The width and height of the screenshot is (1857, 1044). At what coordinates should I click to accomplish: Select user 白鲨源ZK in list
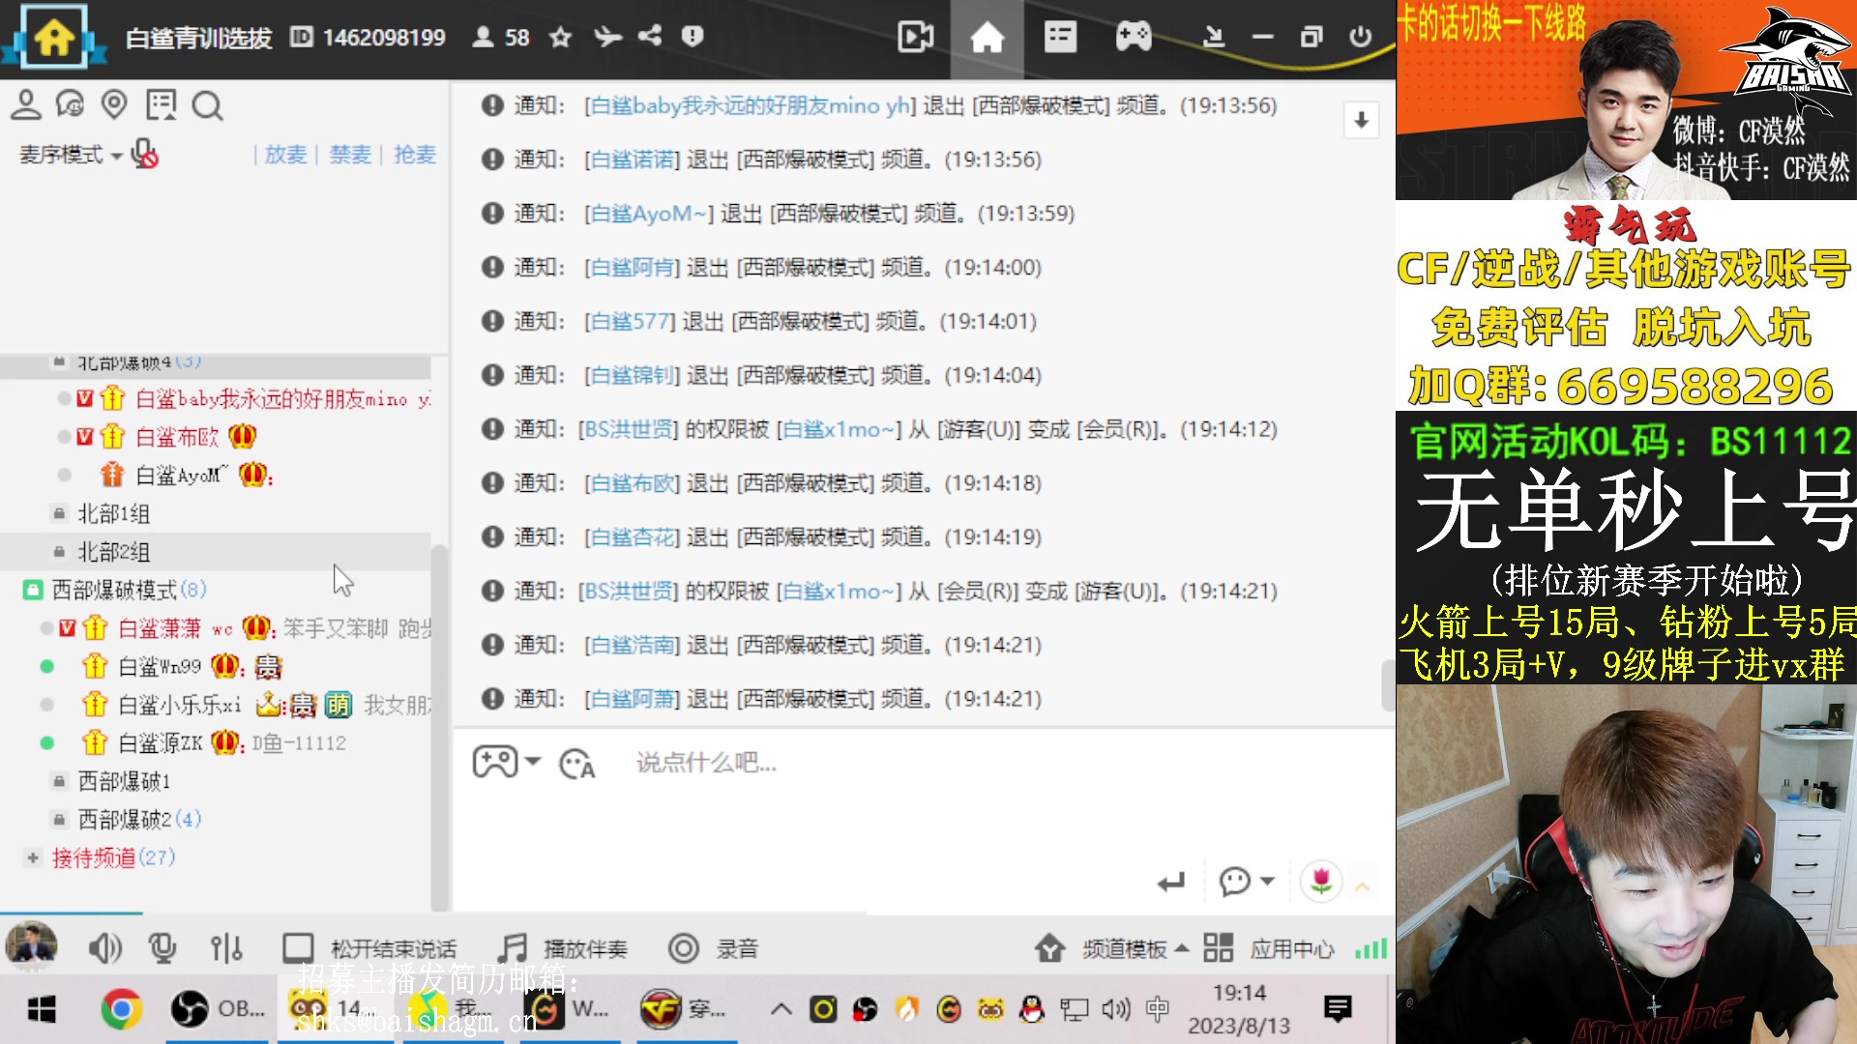pos(161,742)
